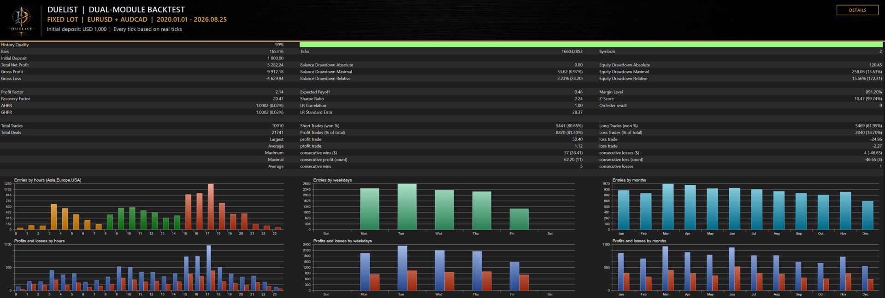The height and width of the screenshot is (298, 885).
Task: Click the hour 10 green bar in Entries by hours
Action: click(x=132, y=218)
